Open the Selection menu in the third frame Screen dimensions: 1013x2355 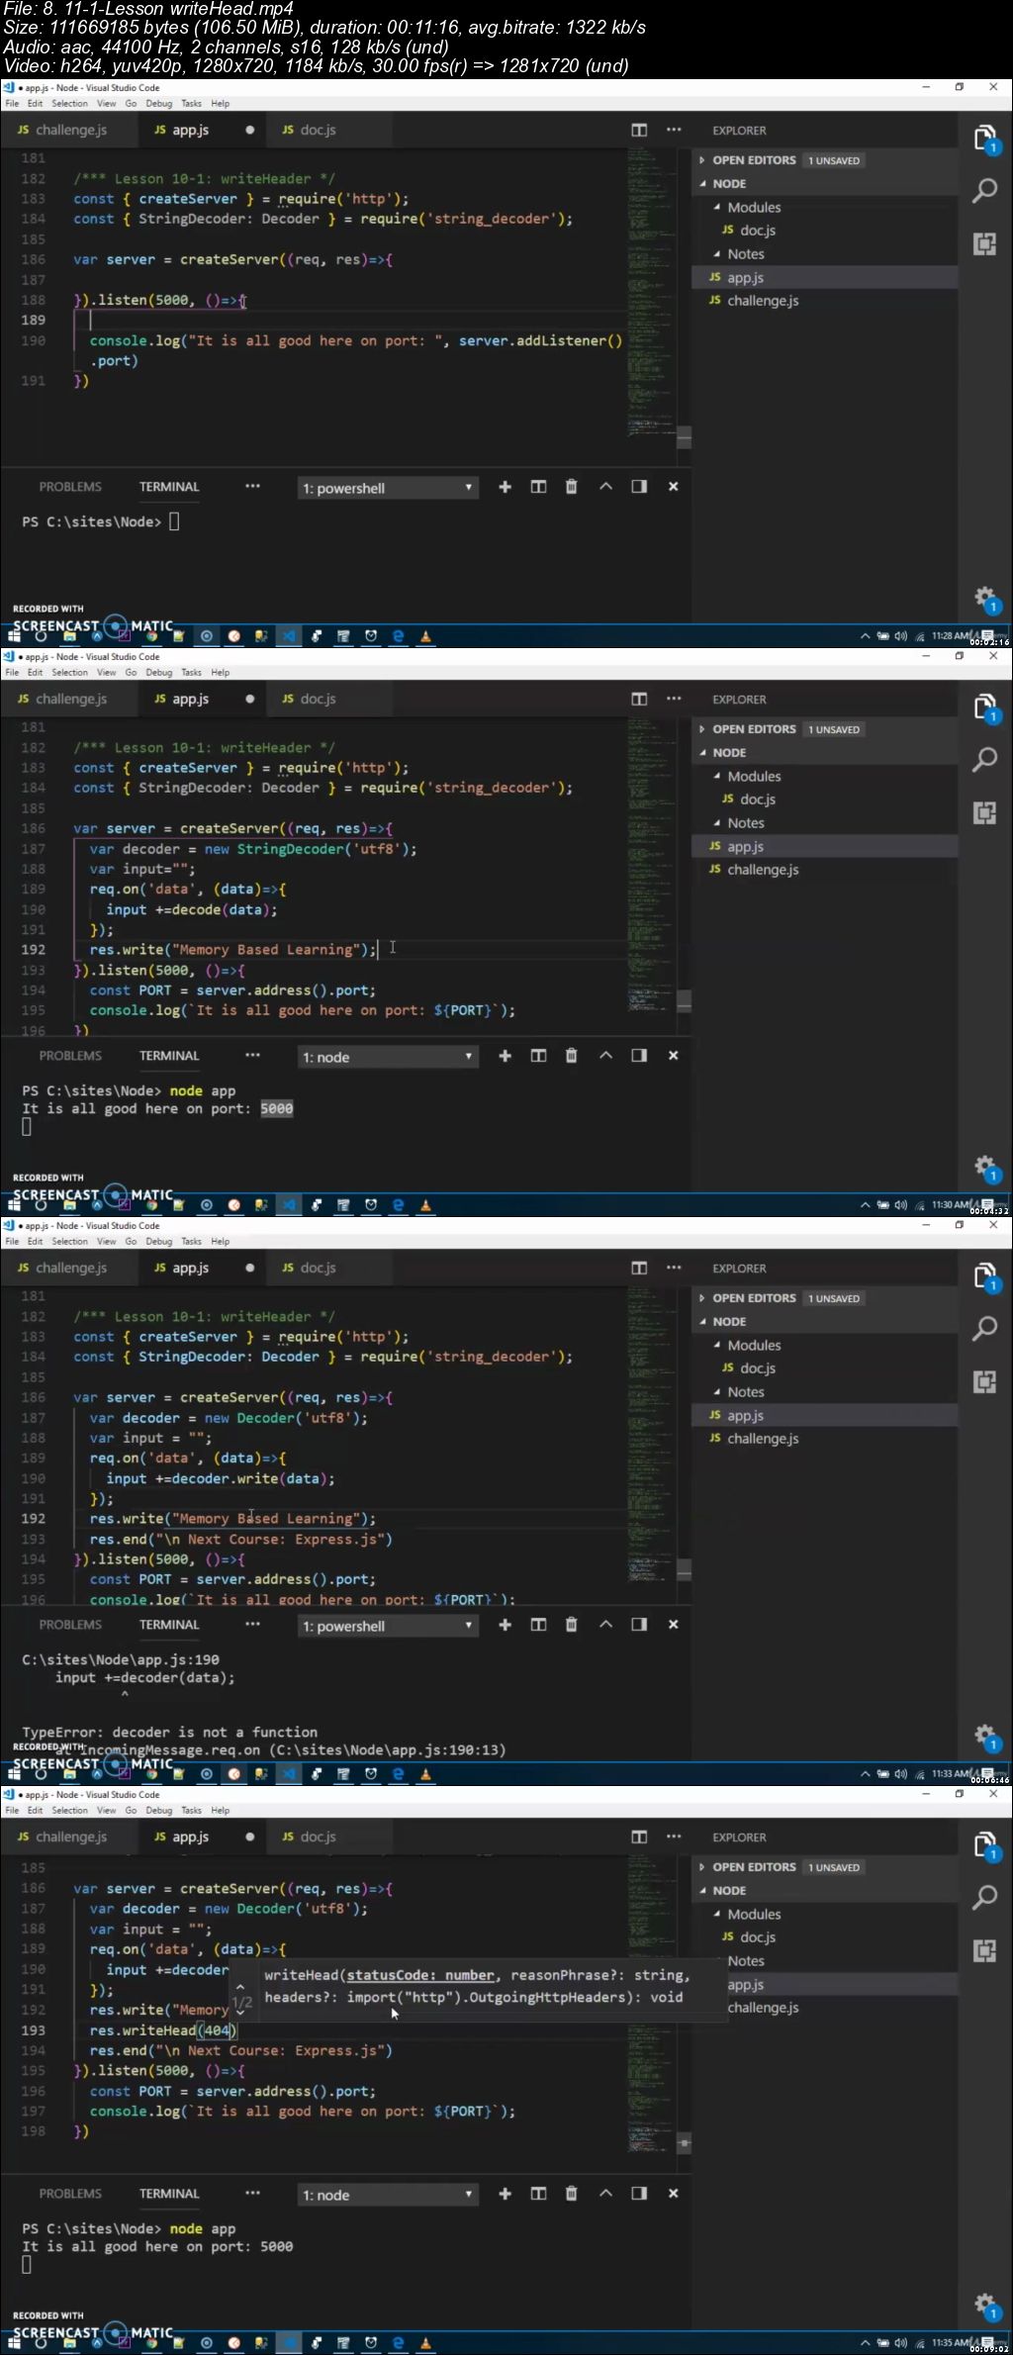pyautogui.click(x=69, y=1241)
